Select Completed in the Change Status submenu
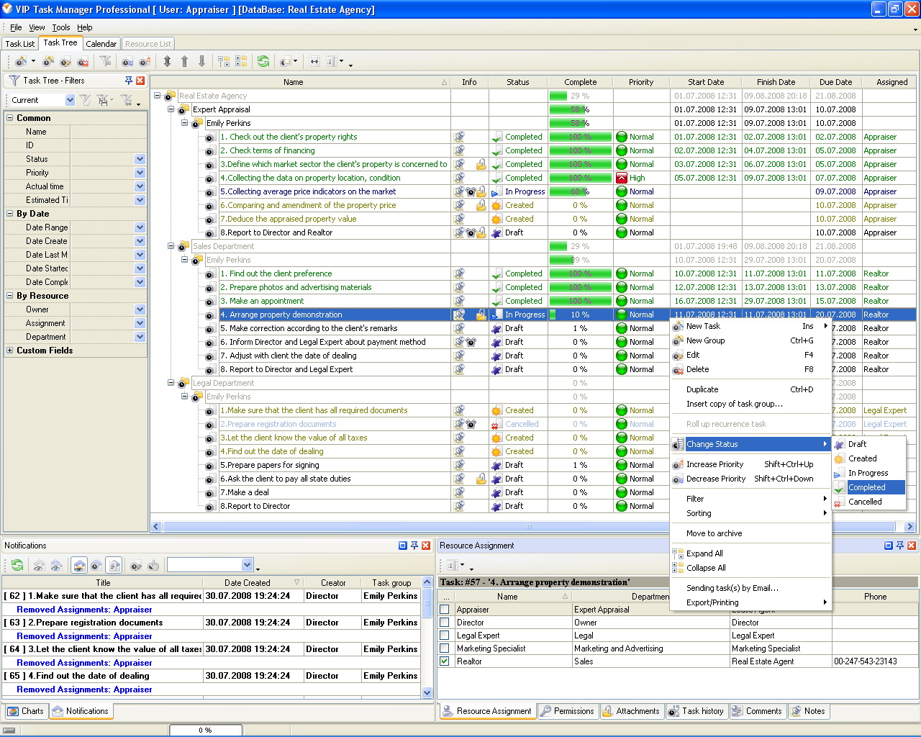The width and height of the screenshot is (921, 737). [x=866, y=487]
